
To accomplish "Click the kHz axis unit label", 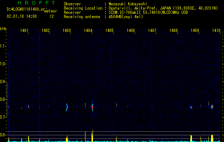I will pyautogui.click(x=3, y=29).
